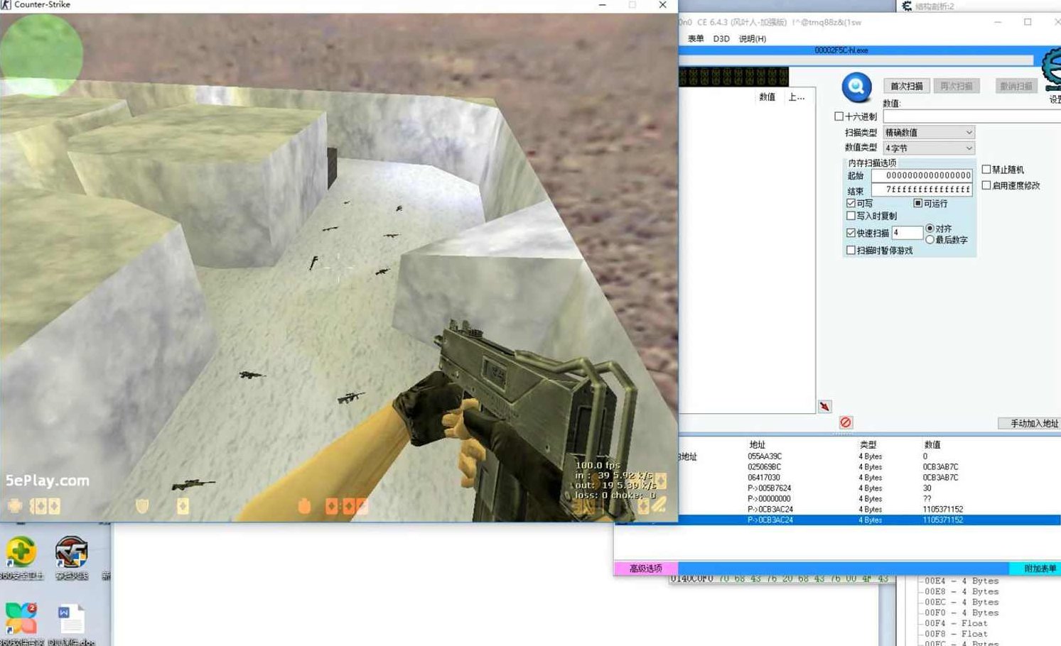Enable the 十六进制 hexadecimal checkbox
The width and height of the screenshot is (1061, 646).
[839, 116]
